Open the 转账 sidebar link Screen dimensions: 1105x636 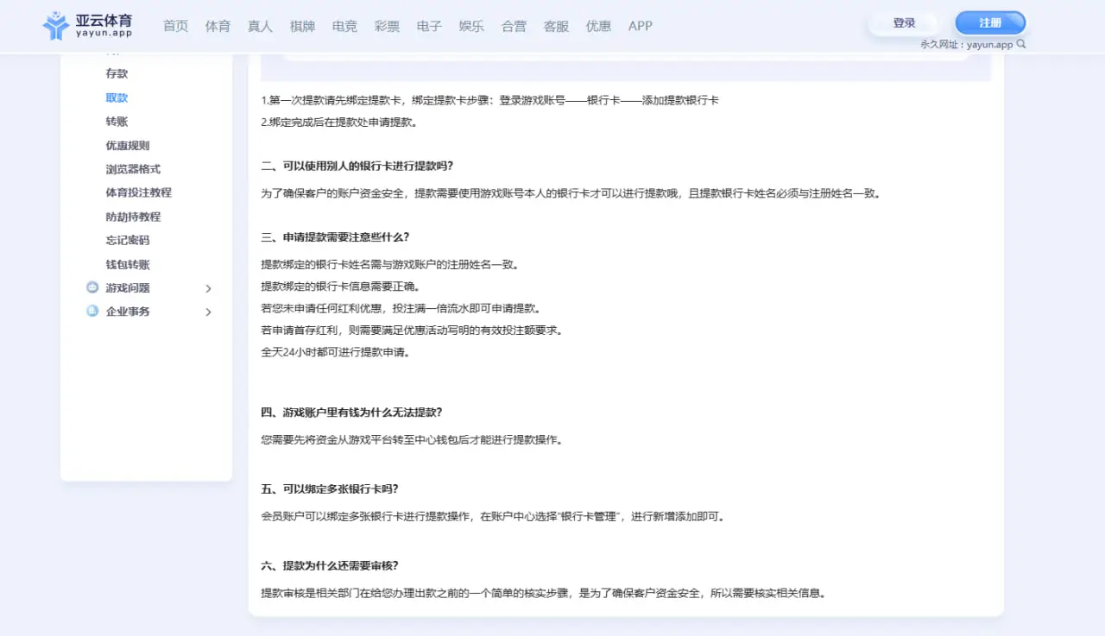pyautogui.click(x=117, y=122)
